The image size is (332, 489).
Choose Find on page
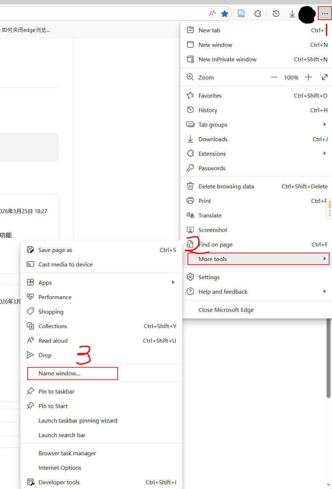click(257, 244)
